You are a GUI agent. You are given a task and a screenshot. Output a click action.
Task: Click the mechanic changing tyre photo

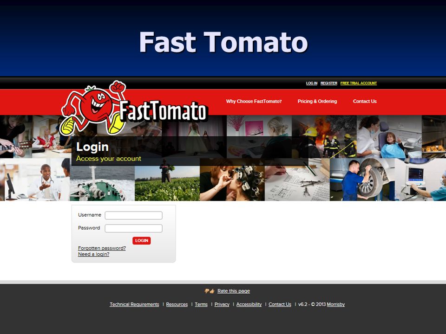(x=362, y=180)
